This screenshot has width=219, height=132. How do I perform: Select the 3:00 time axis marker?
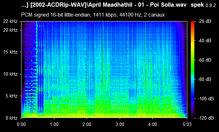(x=120, y=124)
